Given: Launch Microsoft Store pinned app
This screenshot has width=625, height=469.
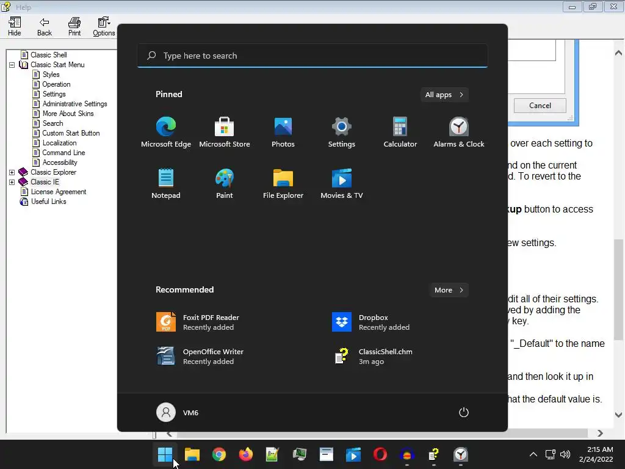Looking at the screenshot, I should (225, 133).
